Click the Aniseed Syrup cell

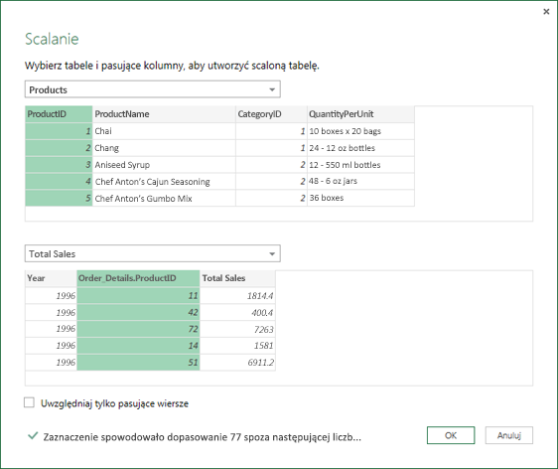click(164, 165)
